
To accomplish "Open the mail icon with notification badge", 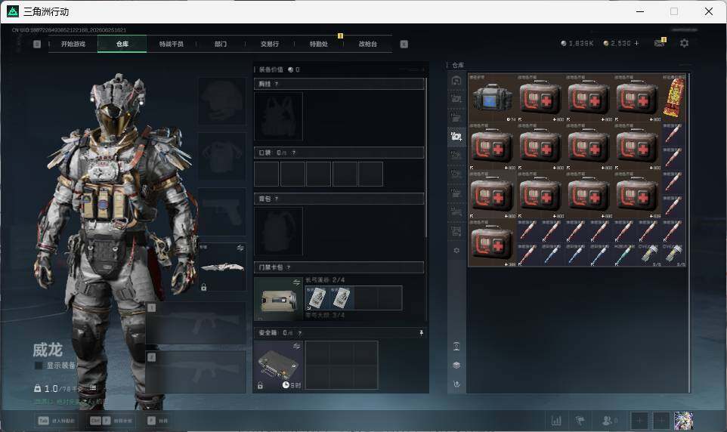I will [659, 42].
